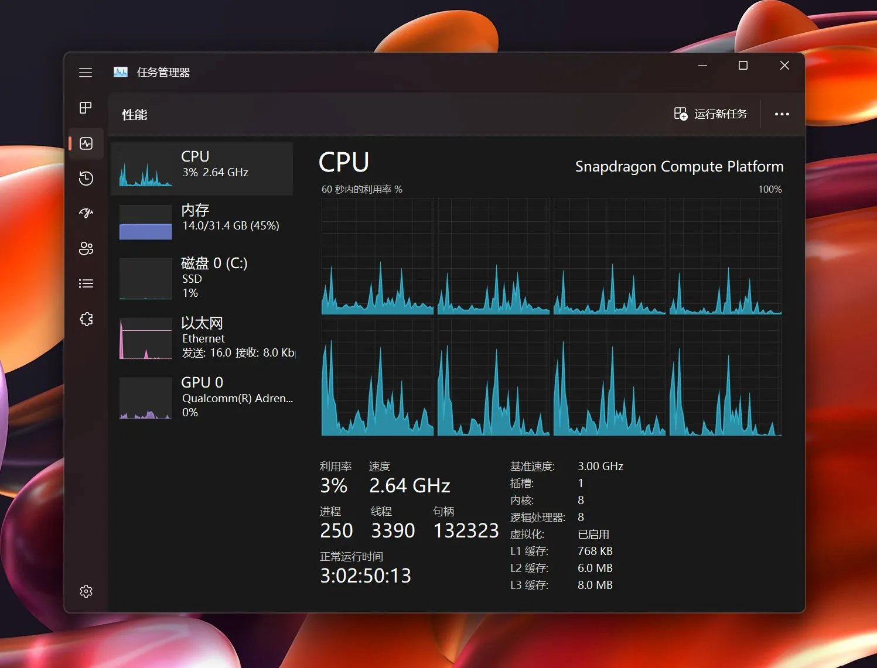Maximize the Task Manager window

click(x=743, y=66)
